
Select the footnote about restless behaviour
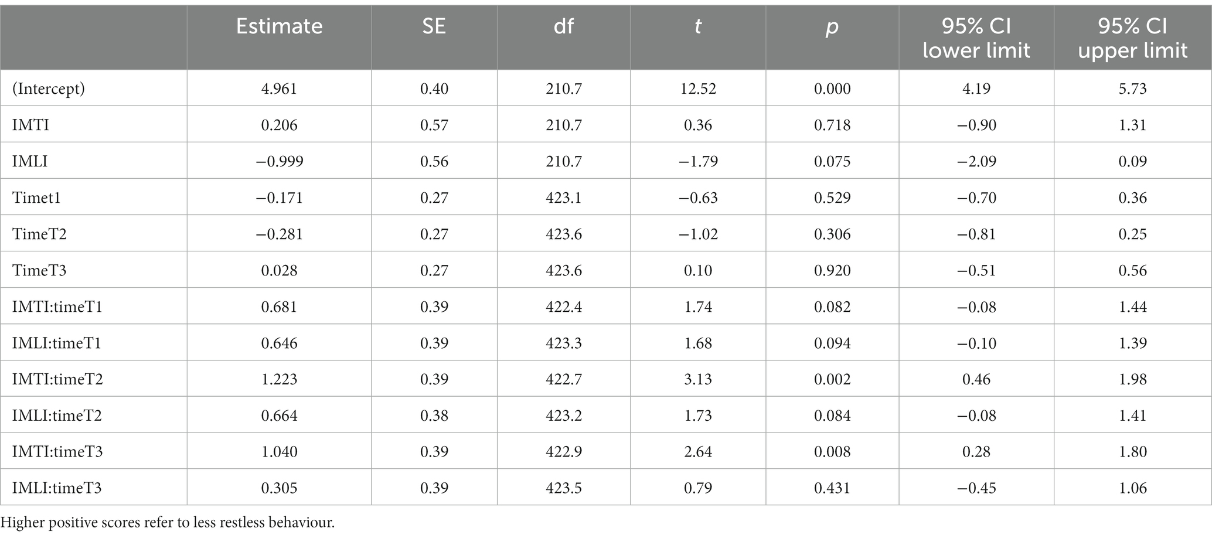coord(168,523)
